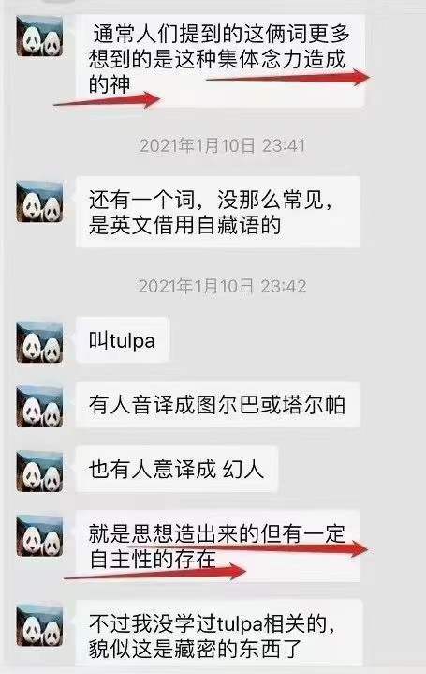
Task: Tap panda avatar beside the 就是思想造出来 message
Action: pos(39,535)
